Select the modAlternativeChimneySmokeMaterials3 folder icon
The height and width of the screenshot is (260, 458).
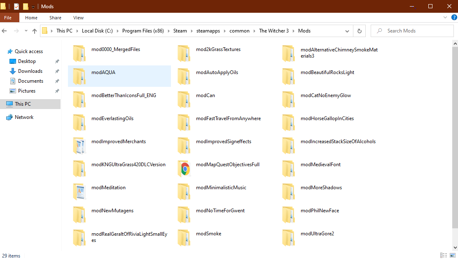tap(288, 53)
